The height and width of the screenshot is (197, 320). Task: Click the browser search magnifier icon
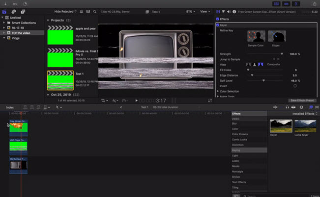(x=94, y=11)
